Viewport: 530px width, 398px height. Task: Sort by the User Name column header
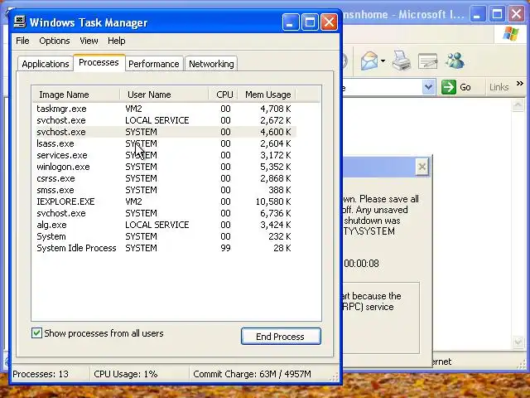tap(164, 95)
